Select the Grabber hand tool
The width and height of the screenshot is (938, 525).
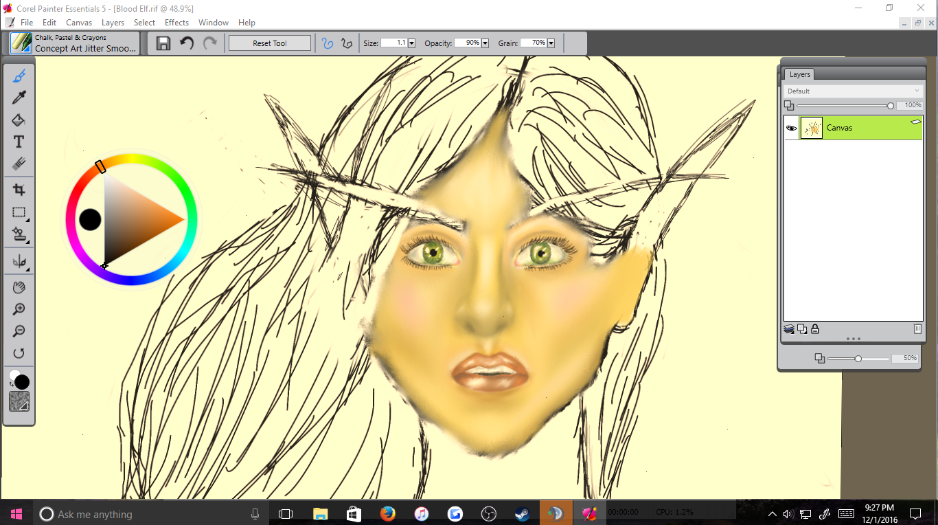pyautogui.click(x=19, y=287)
